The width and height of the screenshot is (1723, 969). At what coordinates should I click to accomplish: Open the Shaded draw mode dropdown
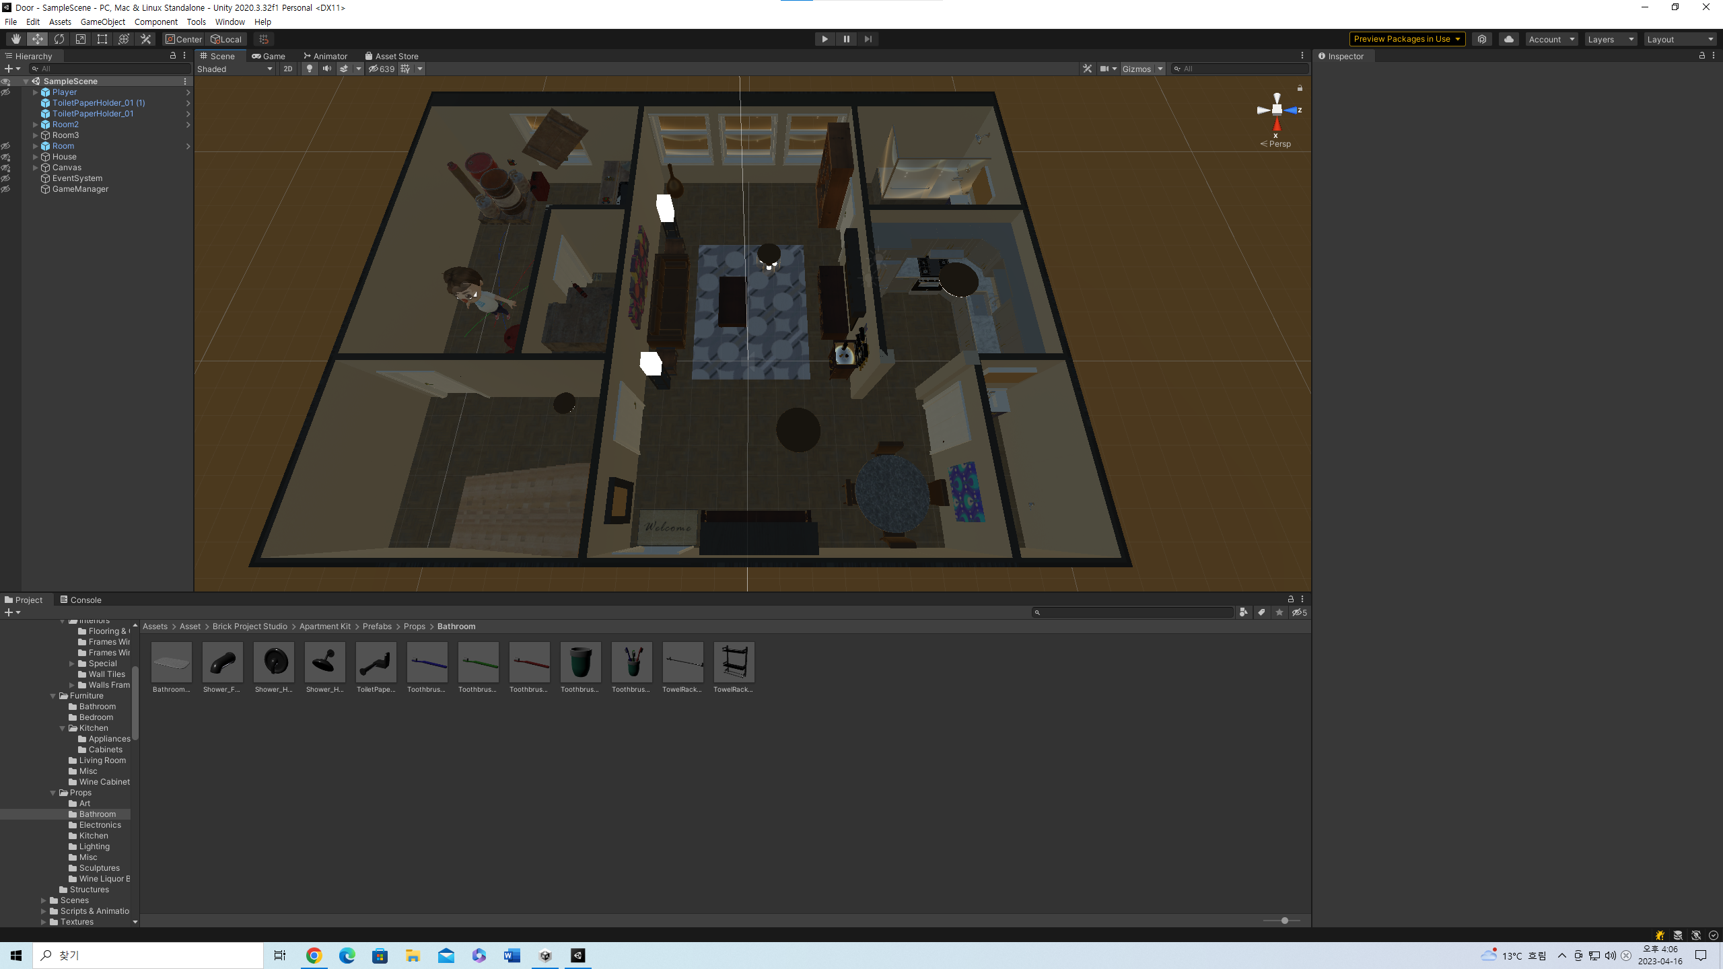235,69
